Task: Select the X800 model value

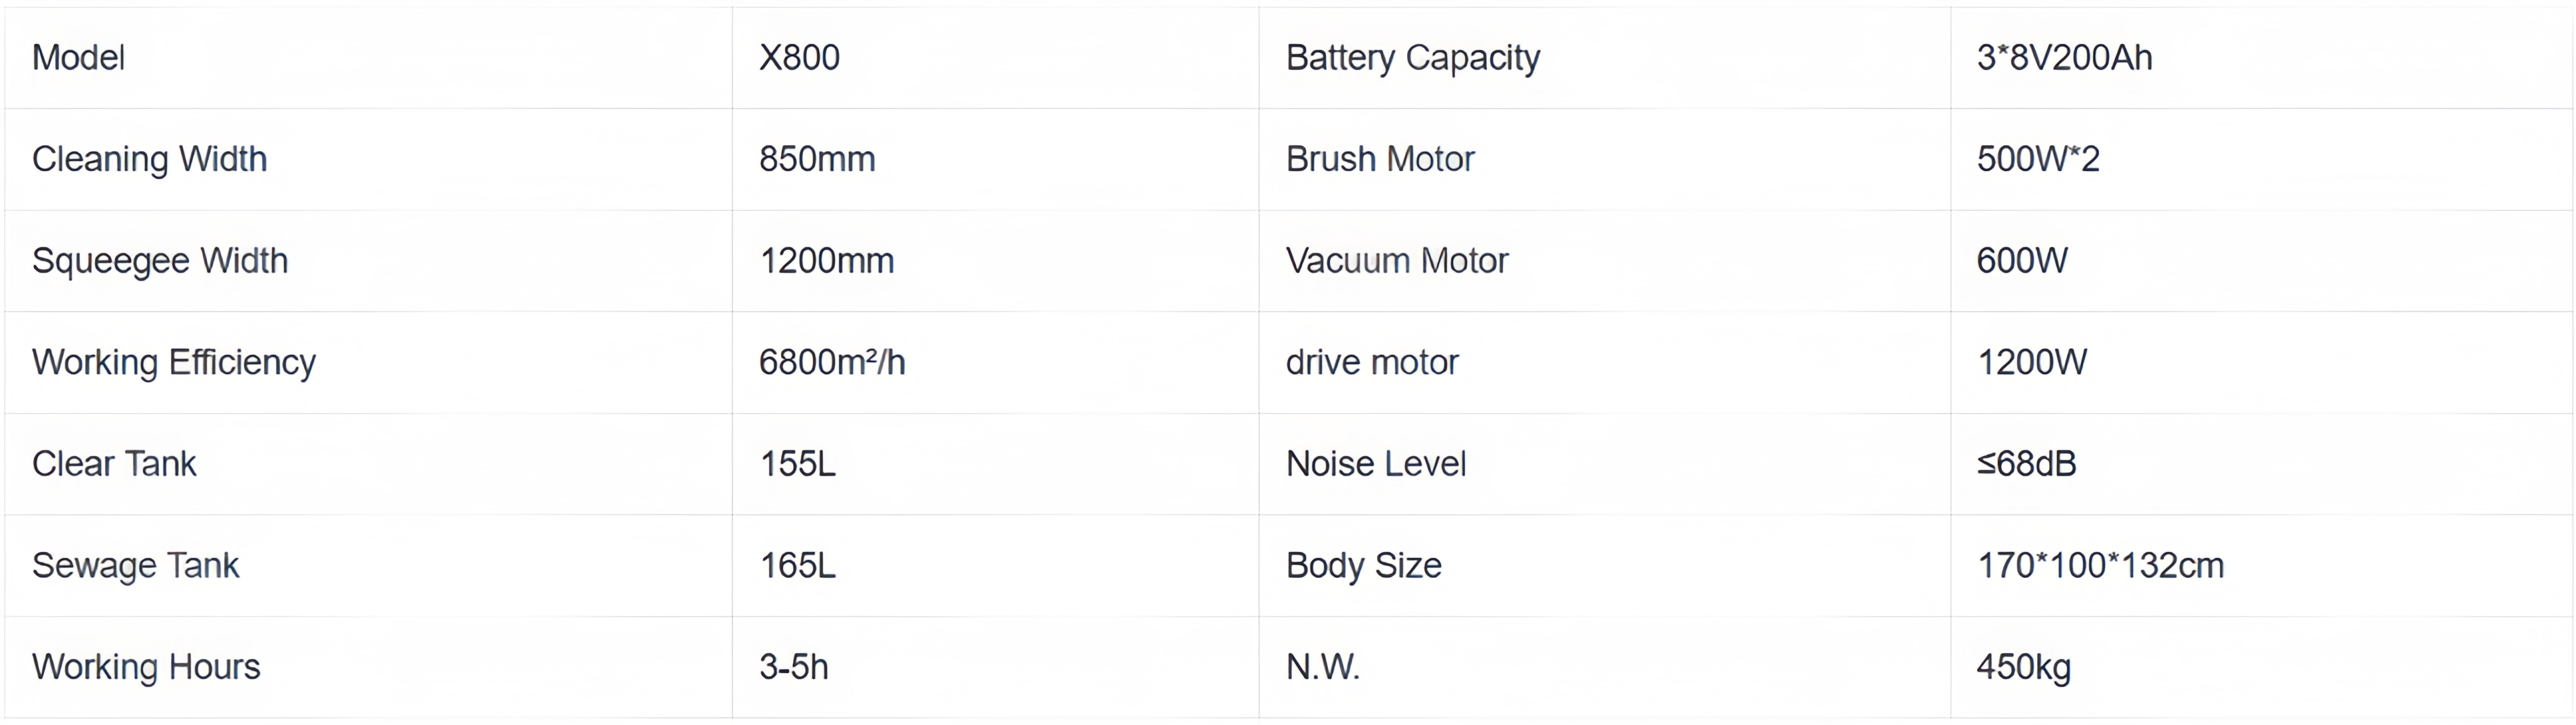Action: [x=799, y=58]
